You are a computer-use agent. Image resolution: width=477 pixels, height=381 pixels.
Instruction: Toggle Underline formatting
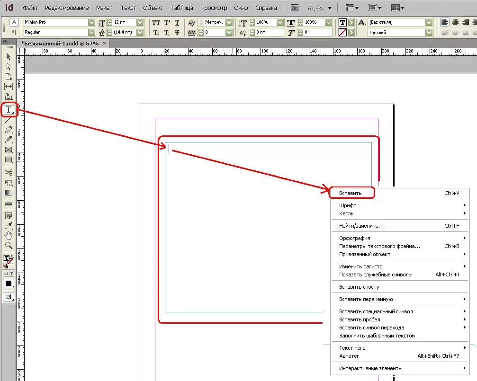(x=177, y=23)
